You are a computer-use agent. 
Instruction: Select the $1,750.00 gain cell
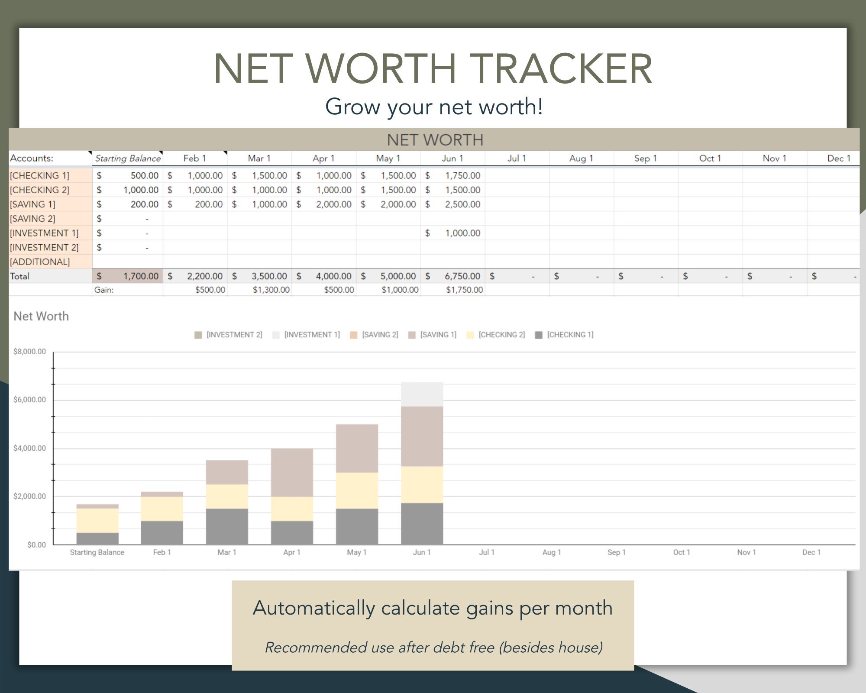(453, 290)
